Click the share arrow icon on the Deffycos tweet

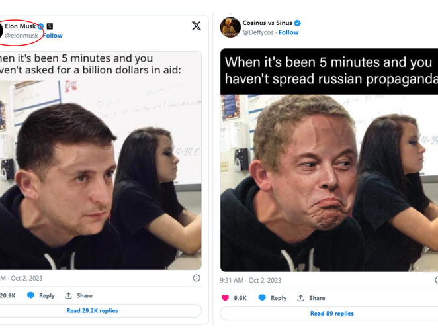300,298
